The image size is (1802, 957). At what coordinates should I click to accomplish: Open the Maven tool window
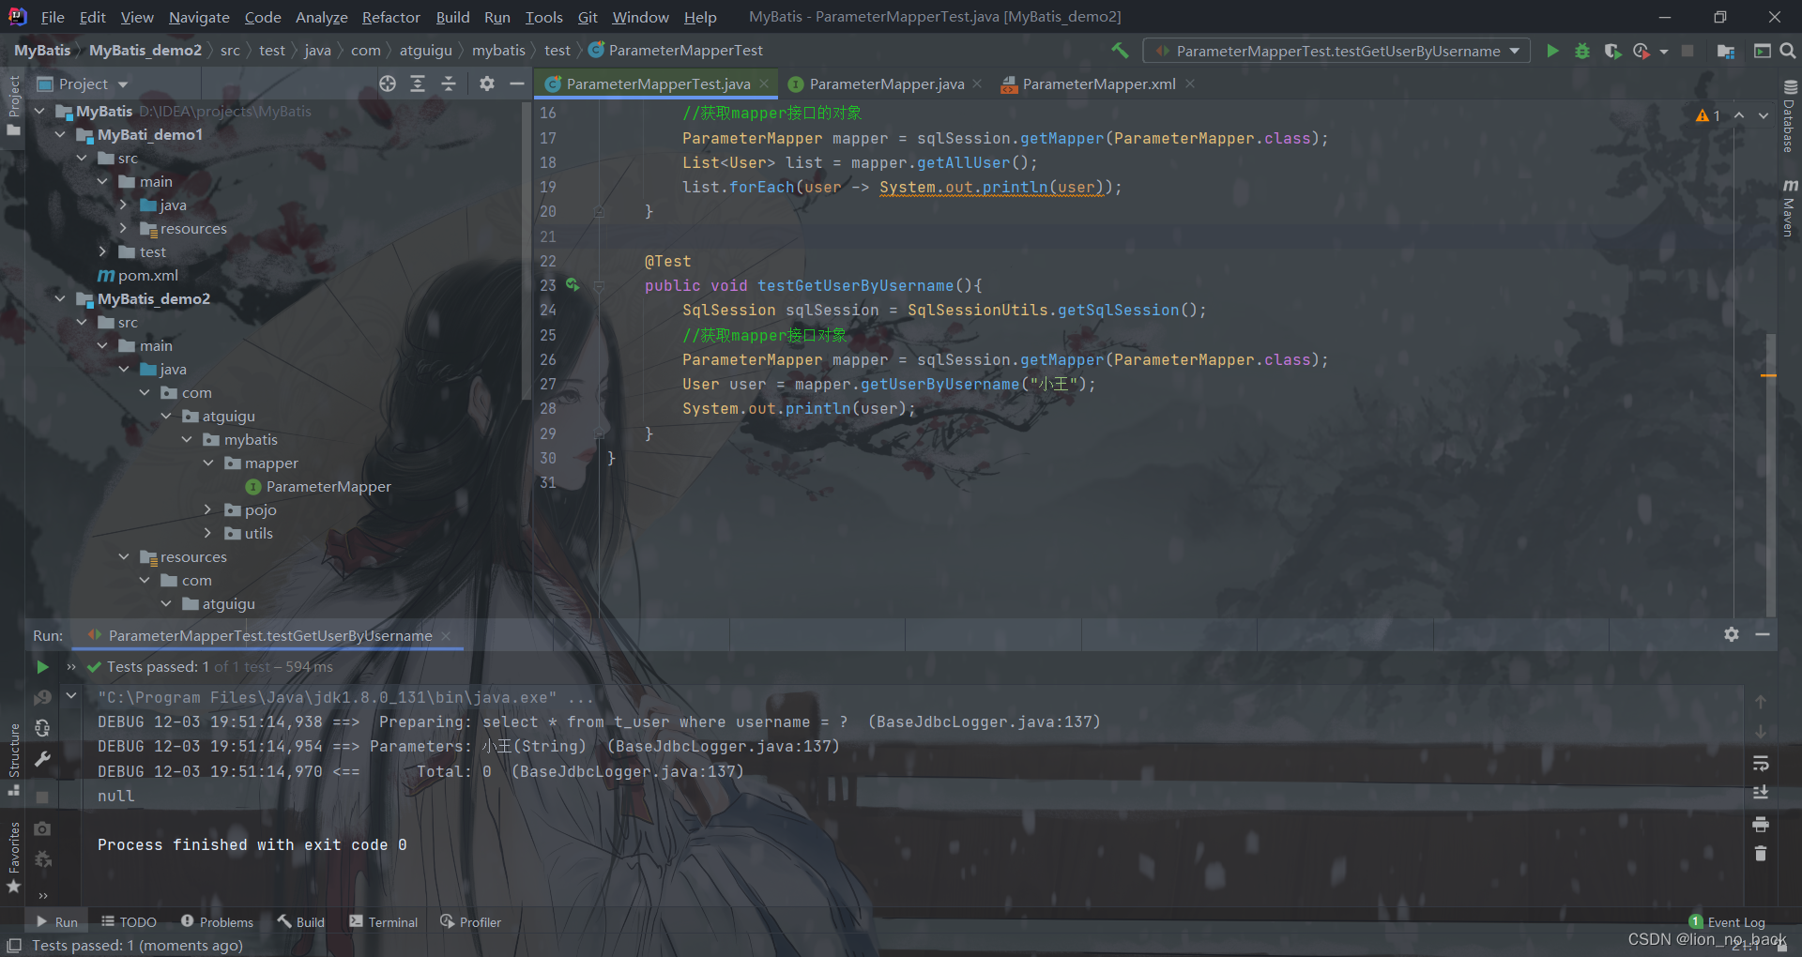tap(1790, 207)
